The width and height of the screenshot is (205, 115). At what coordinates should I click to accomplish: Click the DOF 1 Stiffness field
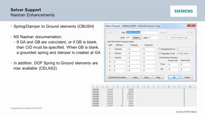pyautogui.click(x=119, y=49)
